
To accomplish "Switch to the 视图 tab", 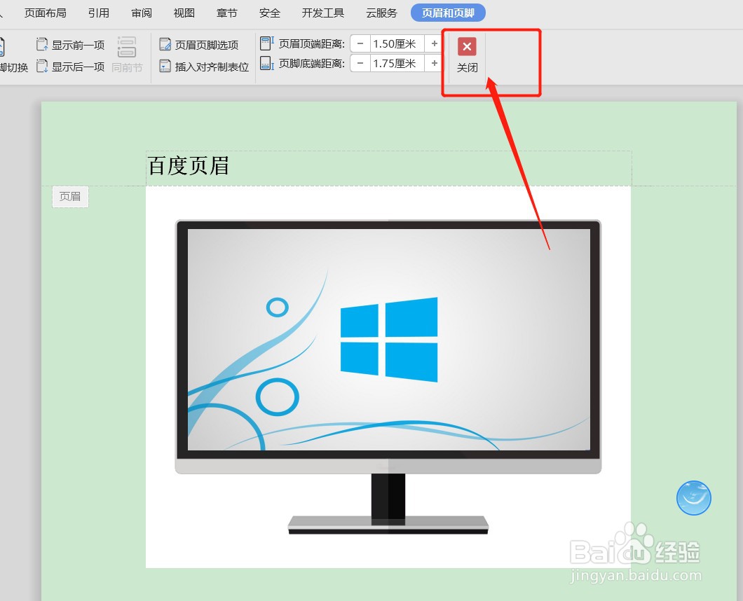I will (x=184, y=13).
